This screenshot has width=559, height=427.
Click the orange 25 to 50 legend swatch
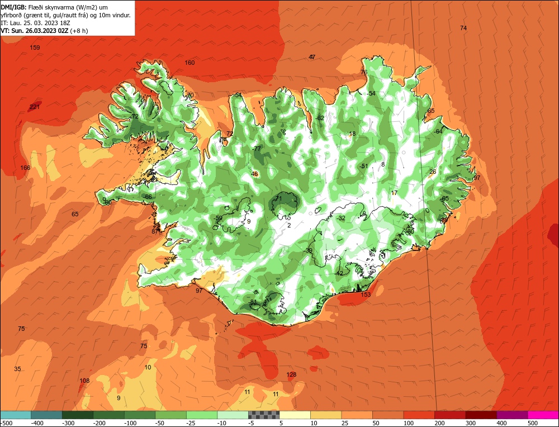357,415
